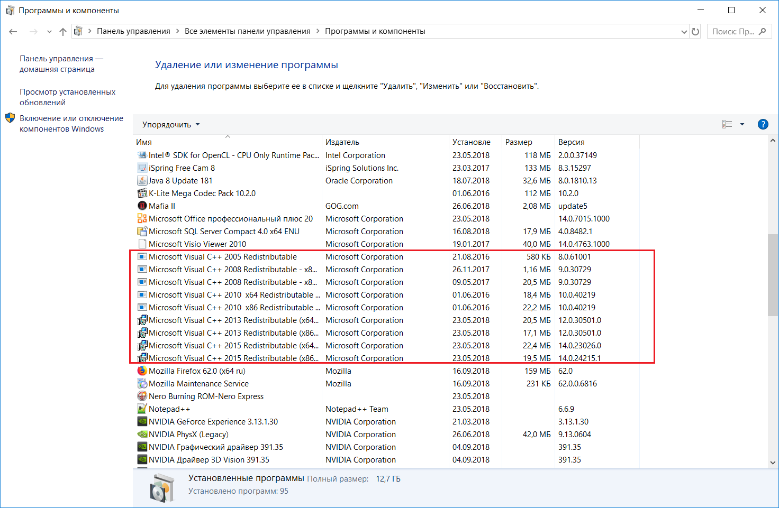Refresh the address bar location
Image resolution: width=779 pixels, height=508 pixels.
tap(695, 32)
